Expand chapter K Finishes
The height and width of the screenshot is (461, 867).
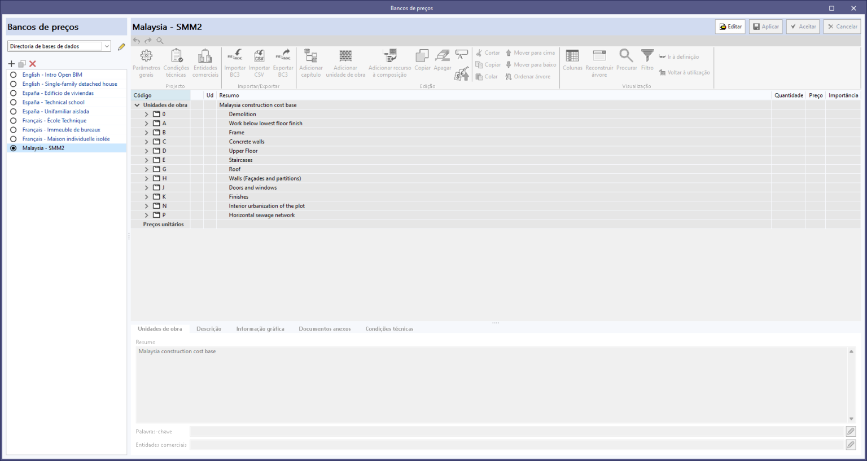click(147, 197)
